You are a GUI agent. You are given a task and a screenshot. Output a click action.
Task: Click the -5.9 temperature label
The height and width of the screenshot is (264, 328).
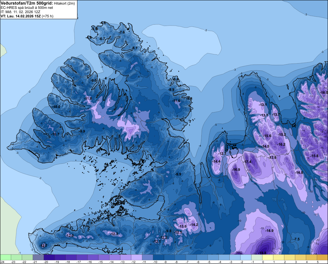tap(94, 29)
